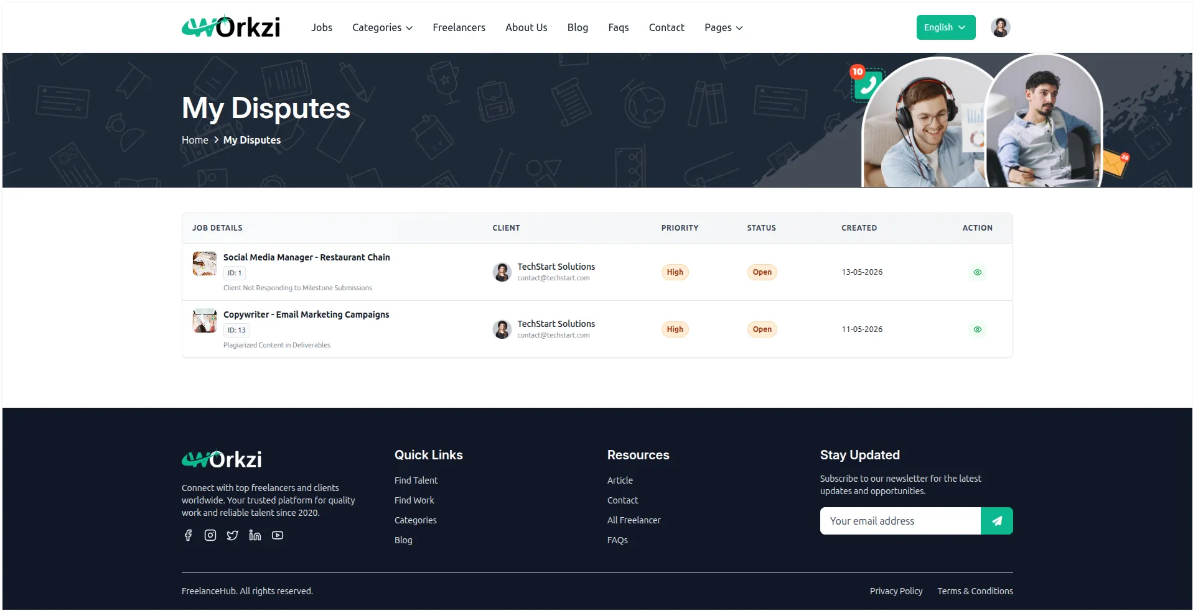View the Social Media Manager dispute details

pyautogui.click(x=977, y=272)
